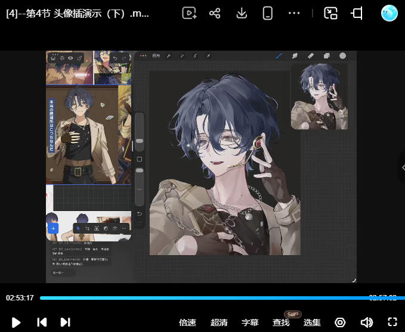Open 字幕 subtitle settings

(x=250, y=322)
